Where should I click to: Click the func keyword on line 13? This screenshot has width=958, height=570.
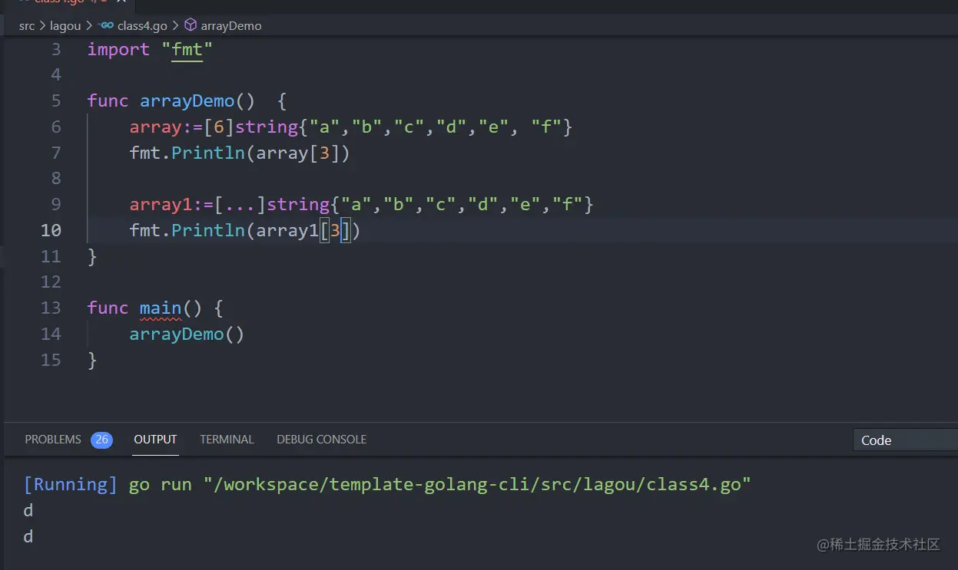pyautogui.click(x=108, y=308)
